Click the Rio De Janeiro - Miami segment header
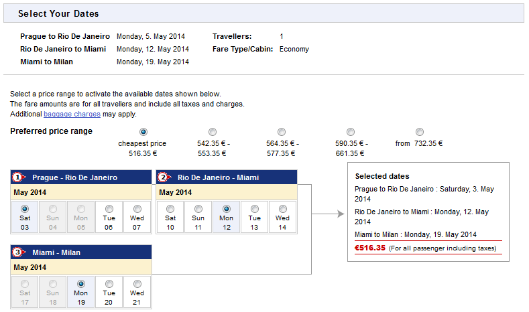This screenshot has width=529, height=312. tap(227, 177)
